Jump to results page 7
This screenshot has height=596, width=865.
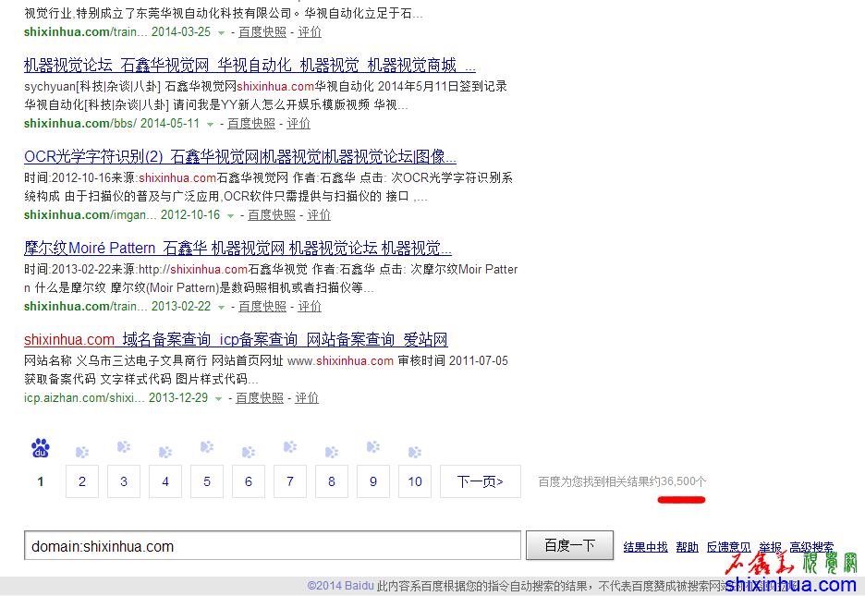290,481
